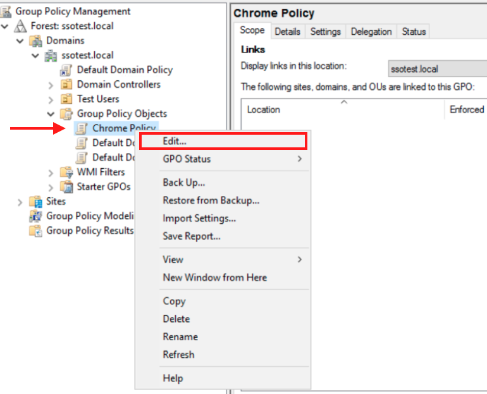The height and width of the screenshot is (394, 487).
Task: Click the Starter GPOs folder icon
Action: [x=66, y=187]
